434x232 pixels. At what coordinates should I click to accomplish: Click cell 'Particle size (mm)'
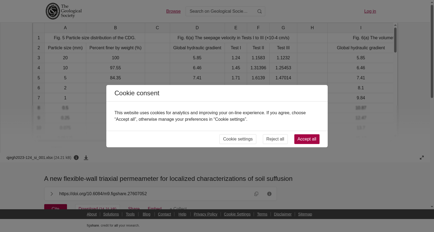point(65,48)
